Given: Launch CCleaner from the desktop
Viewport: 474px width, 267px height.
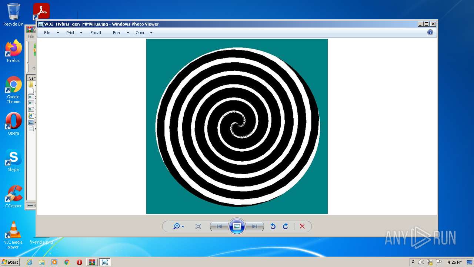Looking at the screenshot, I should click(13, 197).
